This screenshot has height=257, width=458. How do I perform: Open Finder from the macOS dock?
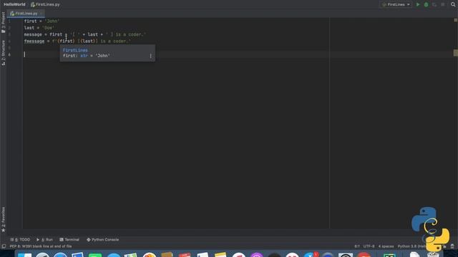[x=25, y=256]
